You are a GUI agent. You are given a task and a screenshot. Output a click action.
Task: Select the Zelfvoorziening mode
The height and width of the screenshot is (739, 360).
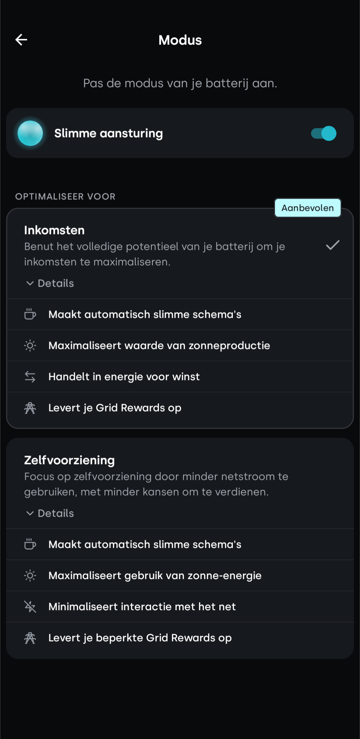click(69, 460)
